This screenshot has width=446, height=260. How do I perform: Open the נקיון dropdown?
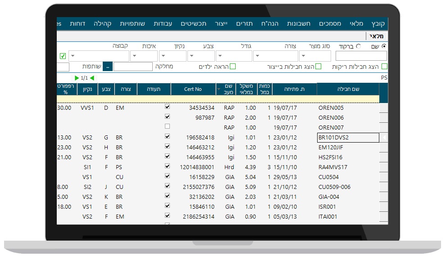pyautogui.click(x=173, y=56)
